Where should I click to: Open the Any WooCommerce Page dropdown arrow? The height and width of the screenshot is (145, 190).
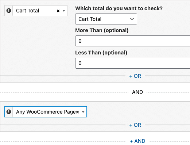(x=83, y=112)
